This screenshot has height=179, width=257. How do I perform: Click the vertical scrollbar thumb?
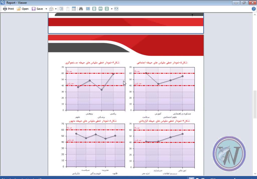click(255, 104)
